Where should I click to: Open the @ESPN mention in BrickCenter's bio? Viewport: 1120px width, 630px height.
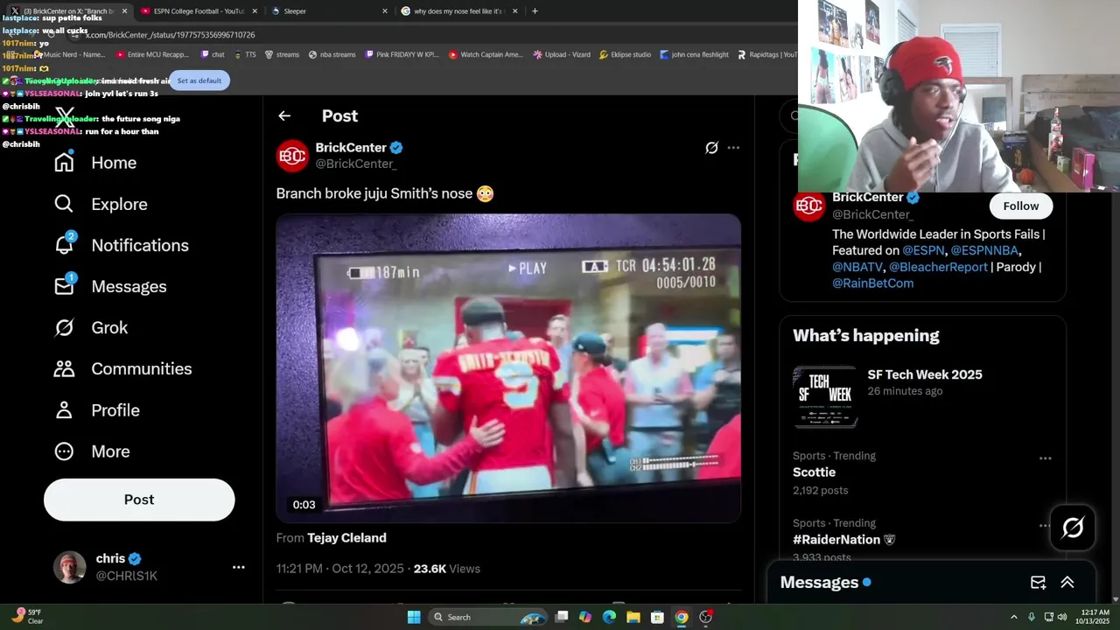pyautogui.click(x=922, y=250)
